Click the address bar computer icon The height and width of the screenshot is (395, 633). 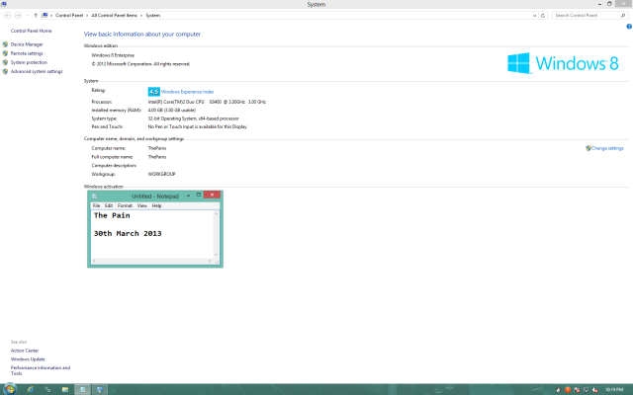click(45, 16)
